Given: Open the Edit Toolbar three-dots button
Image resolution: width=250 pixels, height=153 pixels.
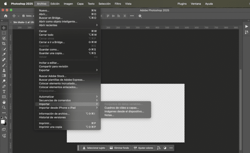Looking at the screenshot, I should [4, 113].
